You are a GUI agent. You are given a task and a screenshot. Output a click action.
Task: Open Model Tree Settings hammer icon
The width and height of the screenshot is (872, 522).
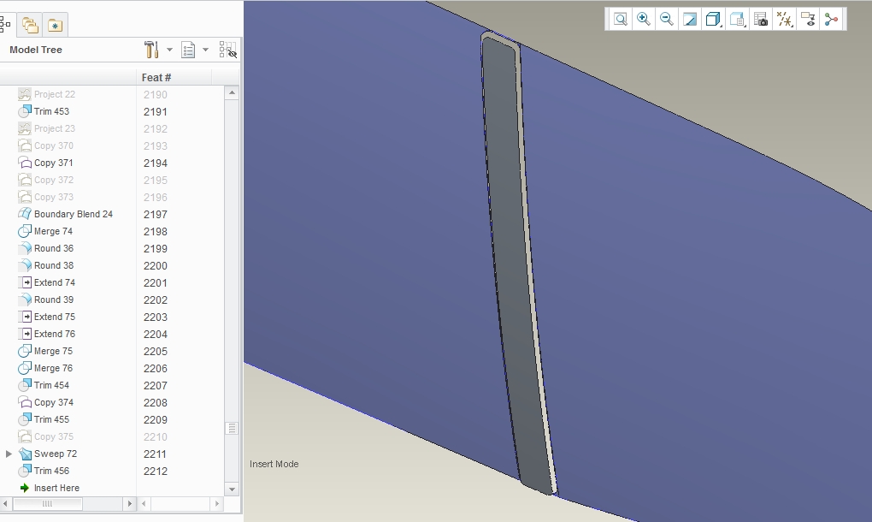tap(151, 50)
